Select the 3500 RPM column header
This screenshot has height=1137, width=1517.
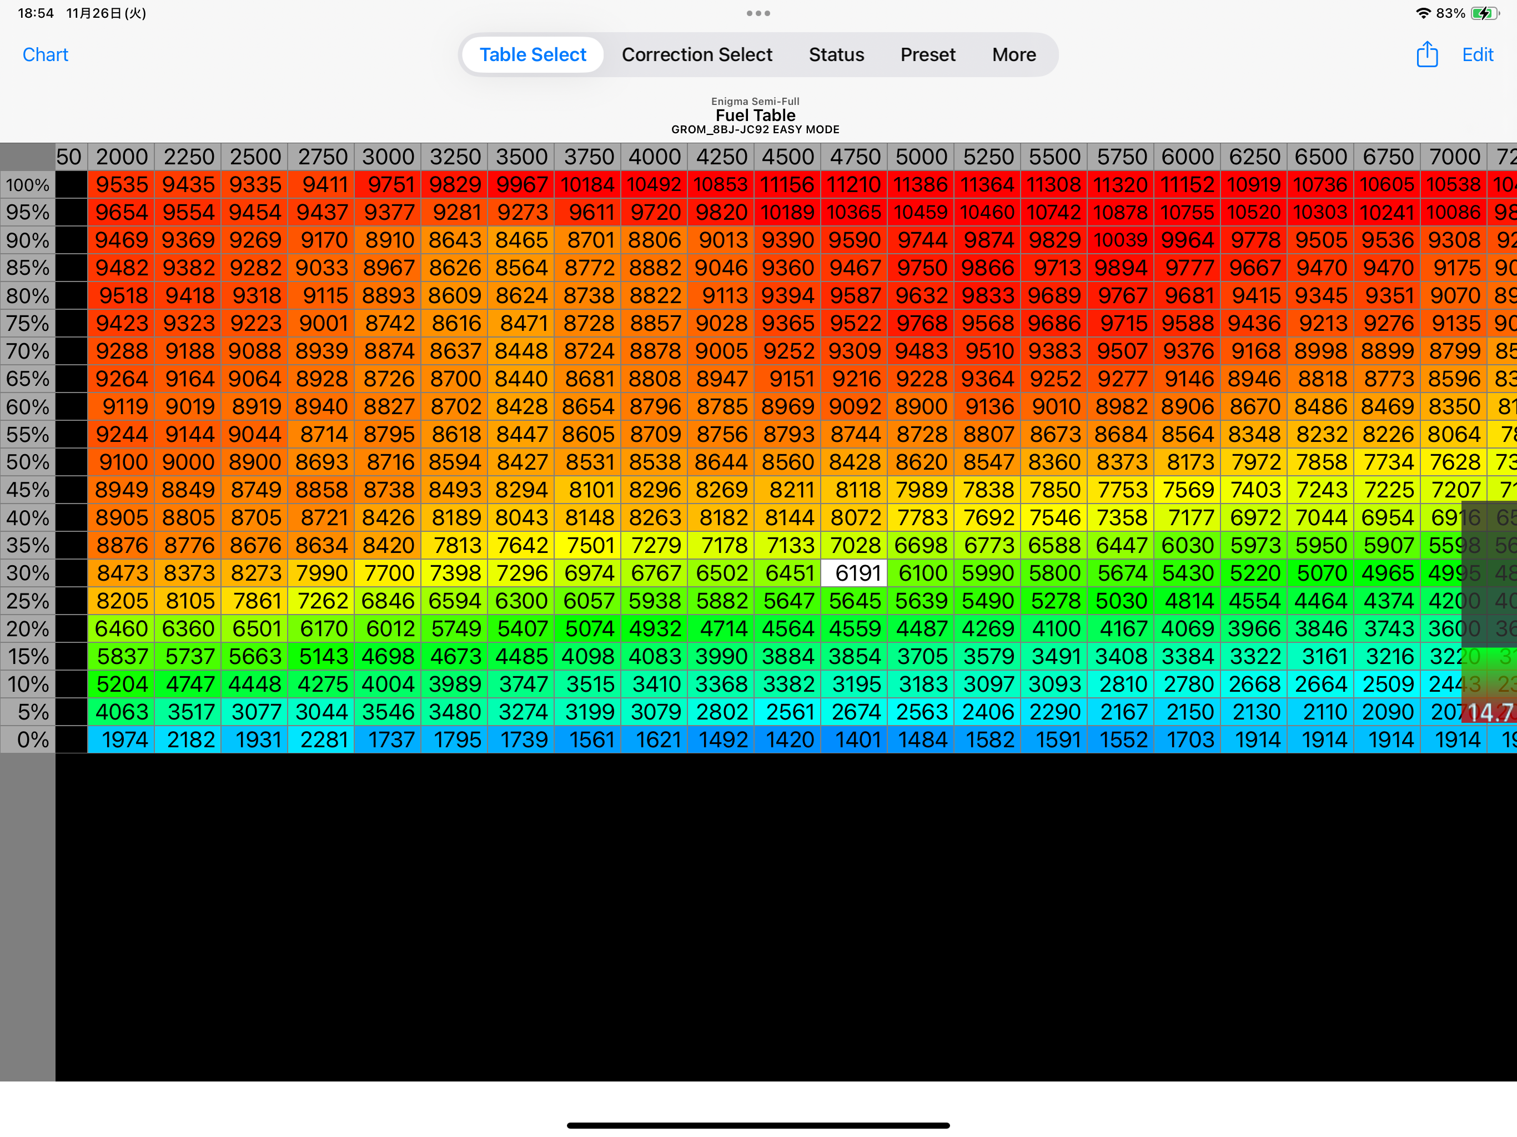click(x=521, y=157)
